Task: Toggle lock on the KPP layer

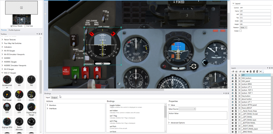Action: point(236,75)
